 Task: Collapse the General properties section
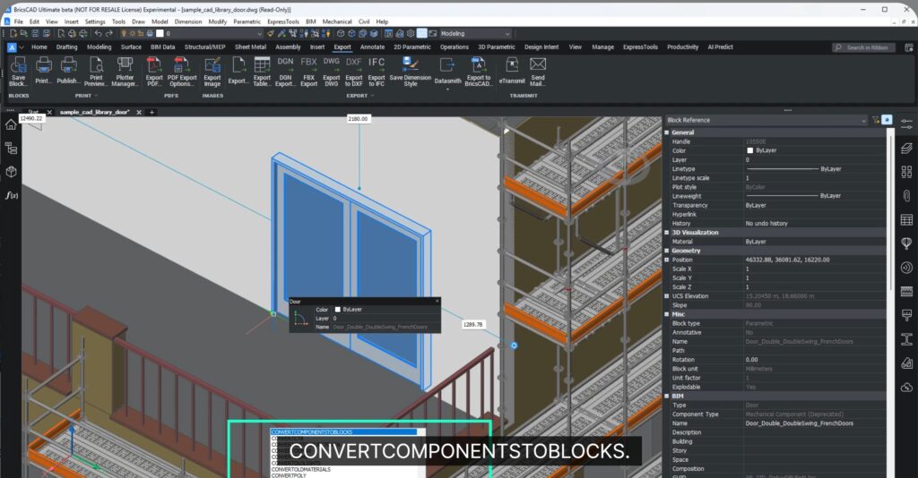pyautogui.click(x=667, y=132)
